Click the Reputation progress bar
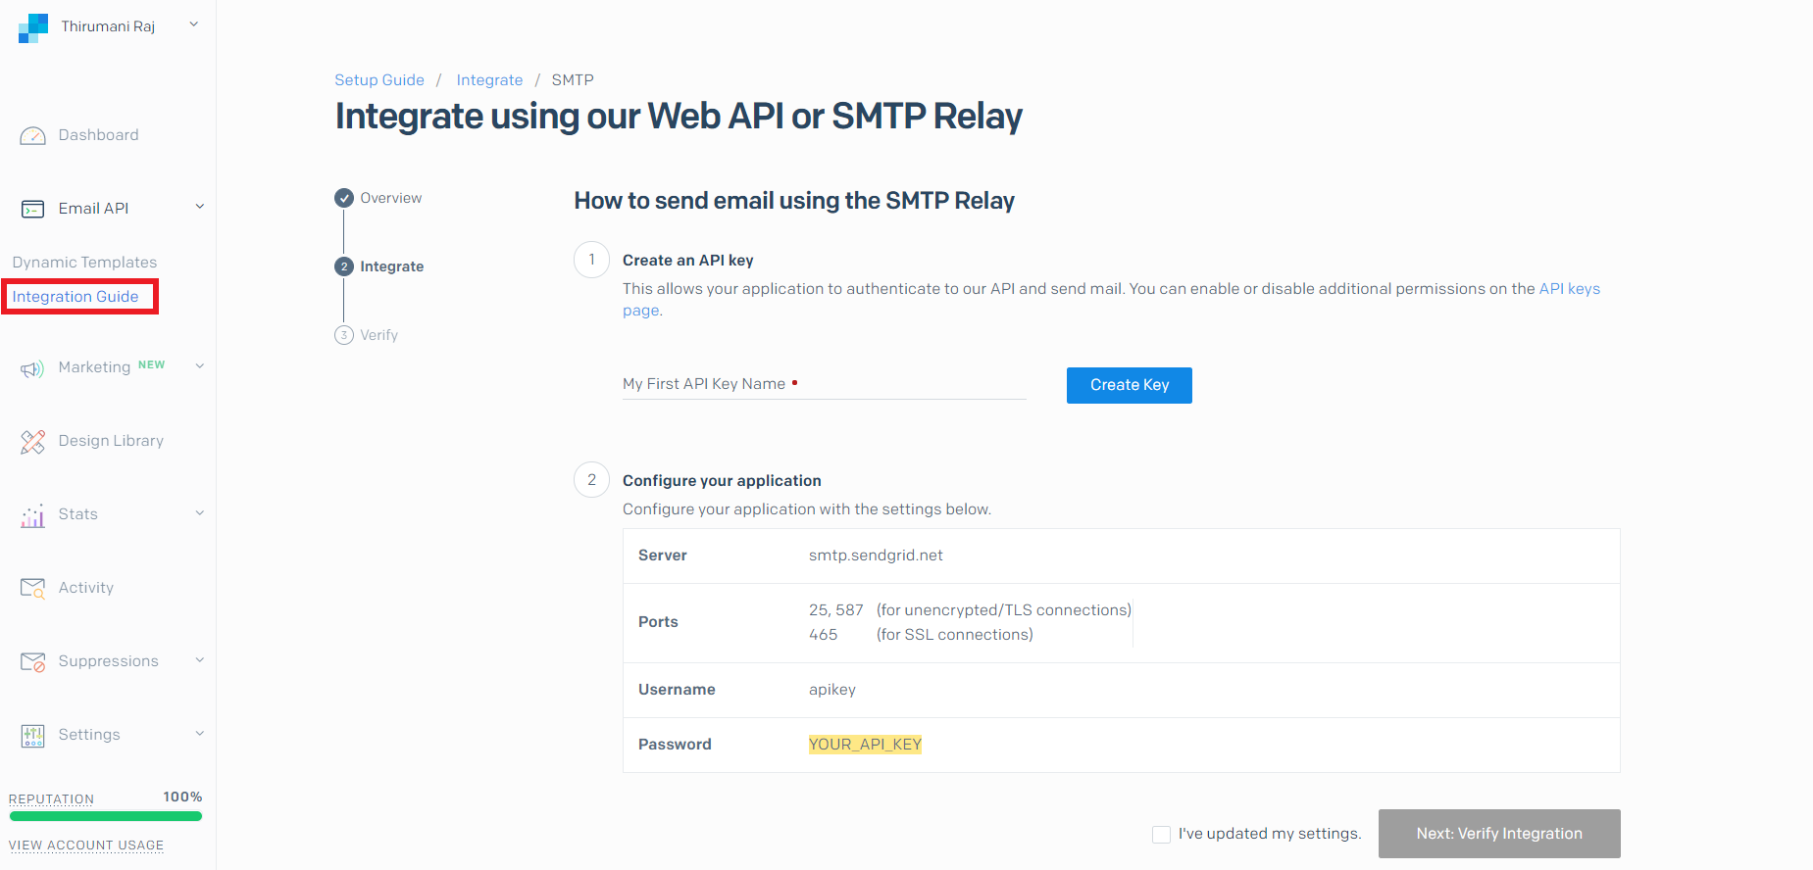 point(105,816)
